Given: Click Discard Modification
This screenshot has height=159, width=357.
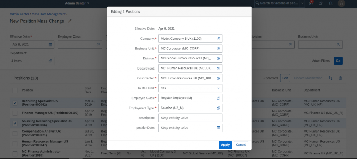Looking at the screenshot, I should pyautogui.click(x=308, y=78).
